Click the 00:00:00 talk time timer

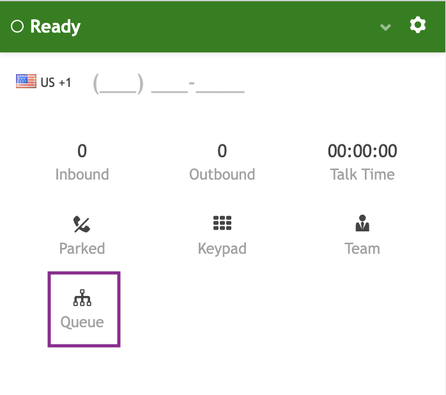click(x=362, y=151)
